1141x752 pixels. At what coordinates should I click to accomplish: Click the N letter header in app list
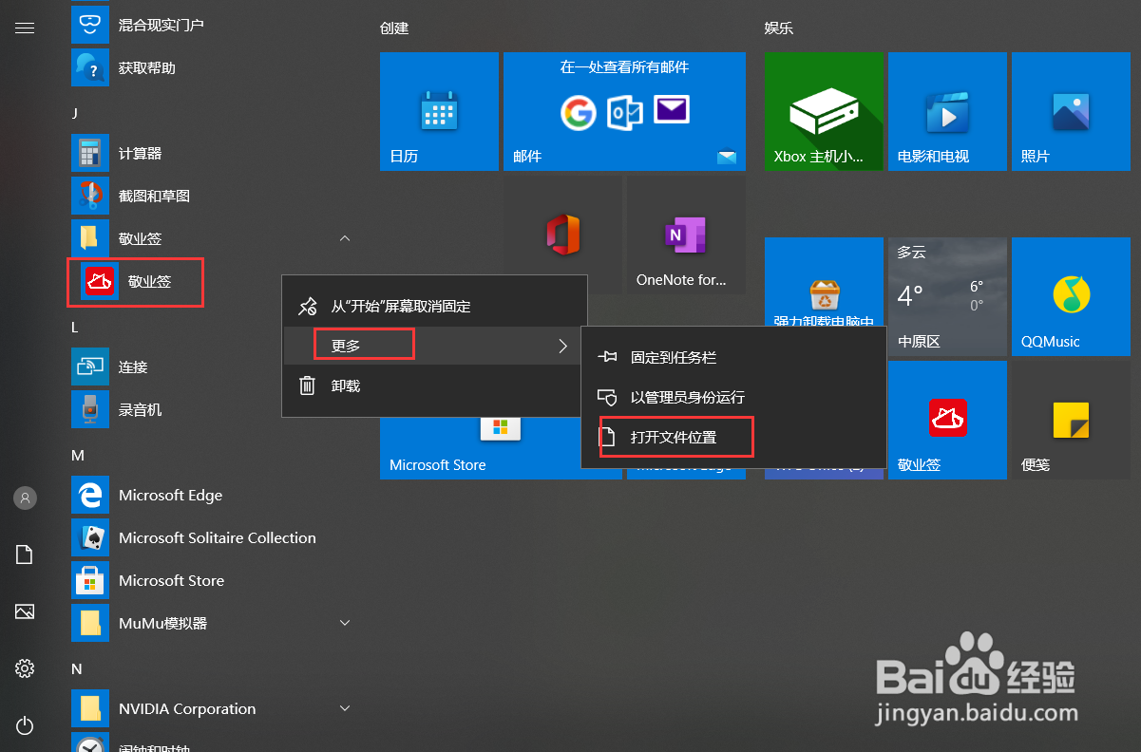pyautogui.click(x=77, y=668)
